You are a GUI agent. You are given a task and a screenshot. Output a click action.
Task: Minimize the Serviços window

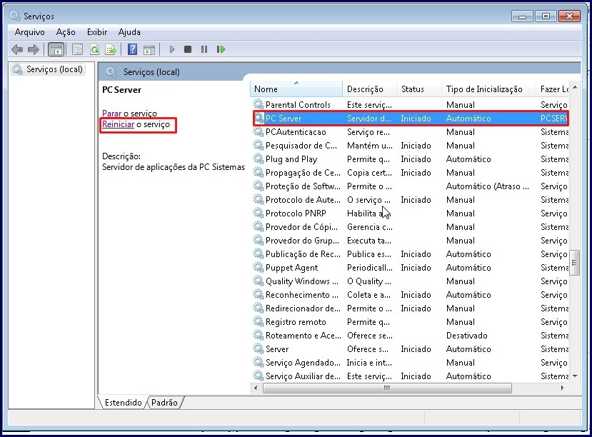tap(522, 16)
